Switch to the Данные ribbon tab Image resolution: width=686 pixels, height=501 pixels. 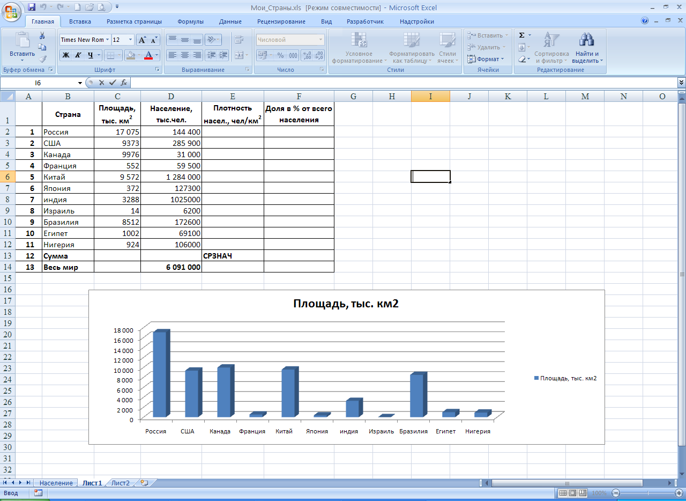pyautogui.click(x=230, y=21)
